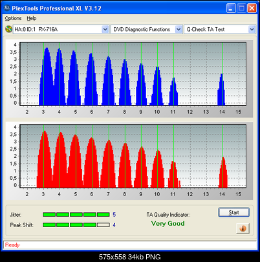Image resolution: width=260 pixels, height=262 pixels.
Task: Expand the Q-Check TA Test dropdown arrow
Action: click(252, 29)
